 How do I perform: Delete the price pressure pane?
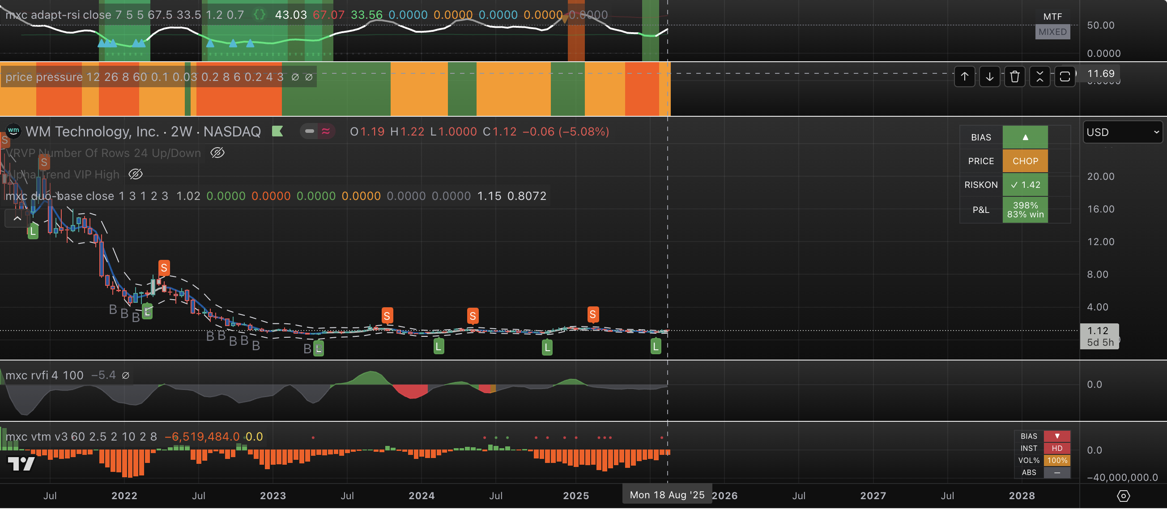[1014, 76]
